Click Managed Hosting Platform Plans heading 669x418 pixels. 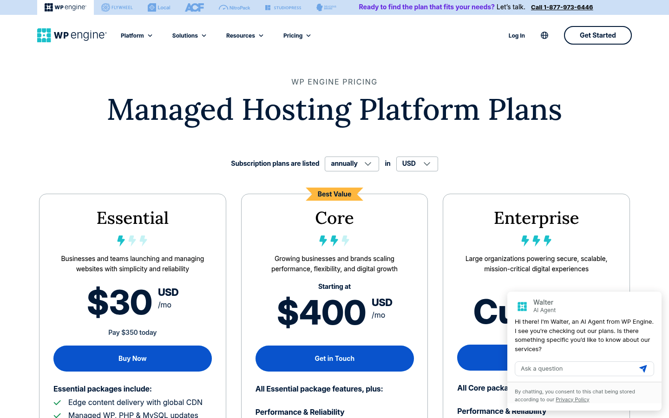(x=334, y=110)
